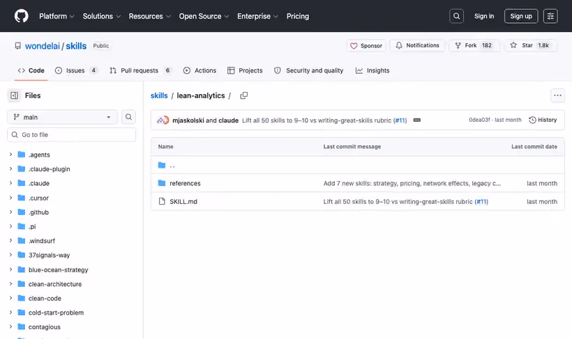Expand the blue-ocean-strategy folder chevron

pyautogui.click(x=11, y=269)
